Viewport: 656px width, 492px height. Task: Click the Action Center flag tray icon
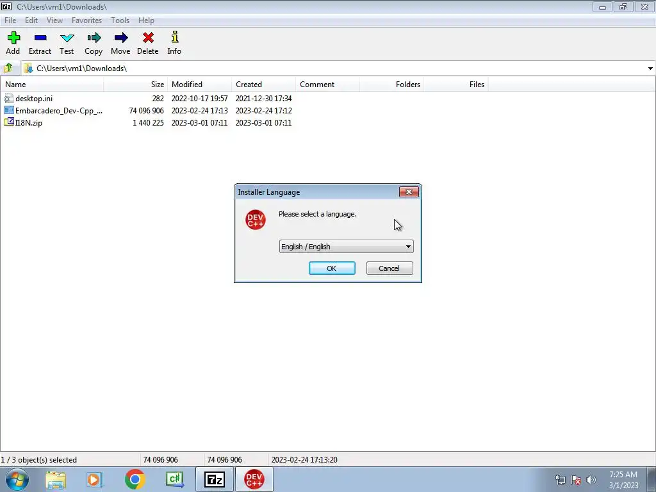point(576,480)
